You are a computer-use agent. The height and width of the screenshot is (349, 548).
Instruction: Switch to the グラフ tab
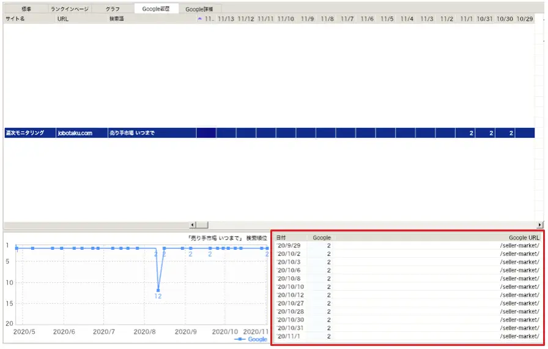[x=113, y=9]
